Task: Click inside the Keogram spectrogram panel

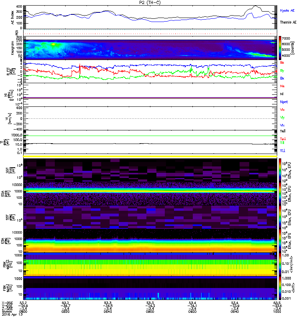Action: pos(150,50)
